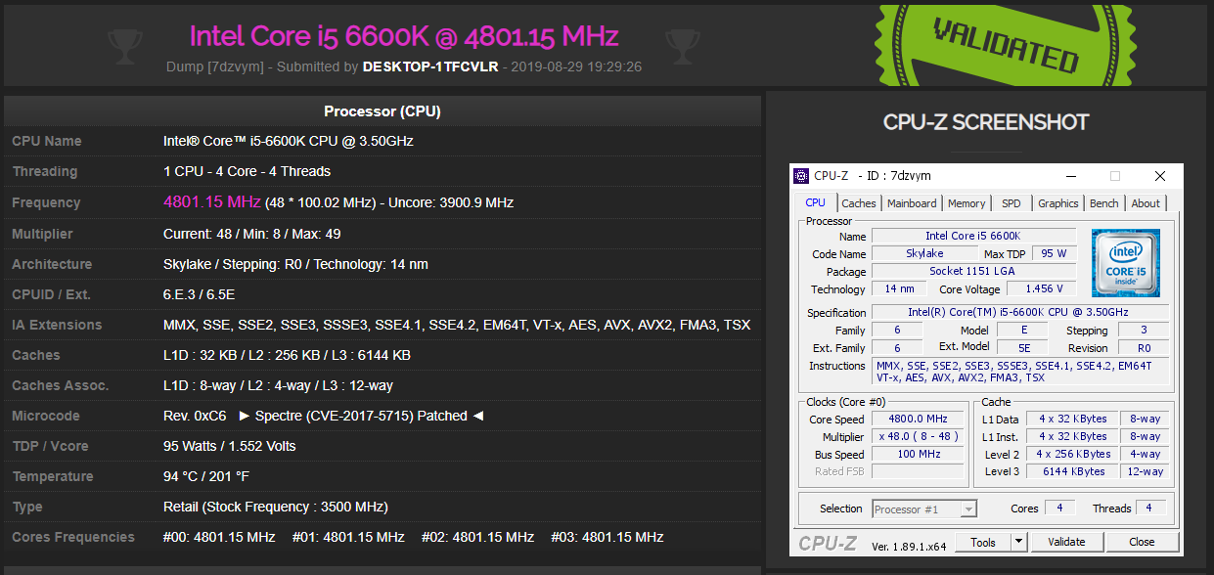Switch to the Graphics tab
This screenshot has width=1214, height=575.
(1058, 203)
